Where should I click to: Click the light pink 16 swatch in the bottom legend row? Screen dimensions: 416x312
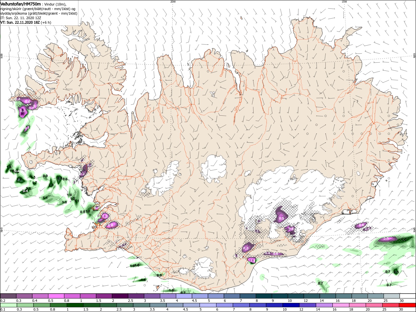[341, 305]
